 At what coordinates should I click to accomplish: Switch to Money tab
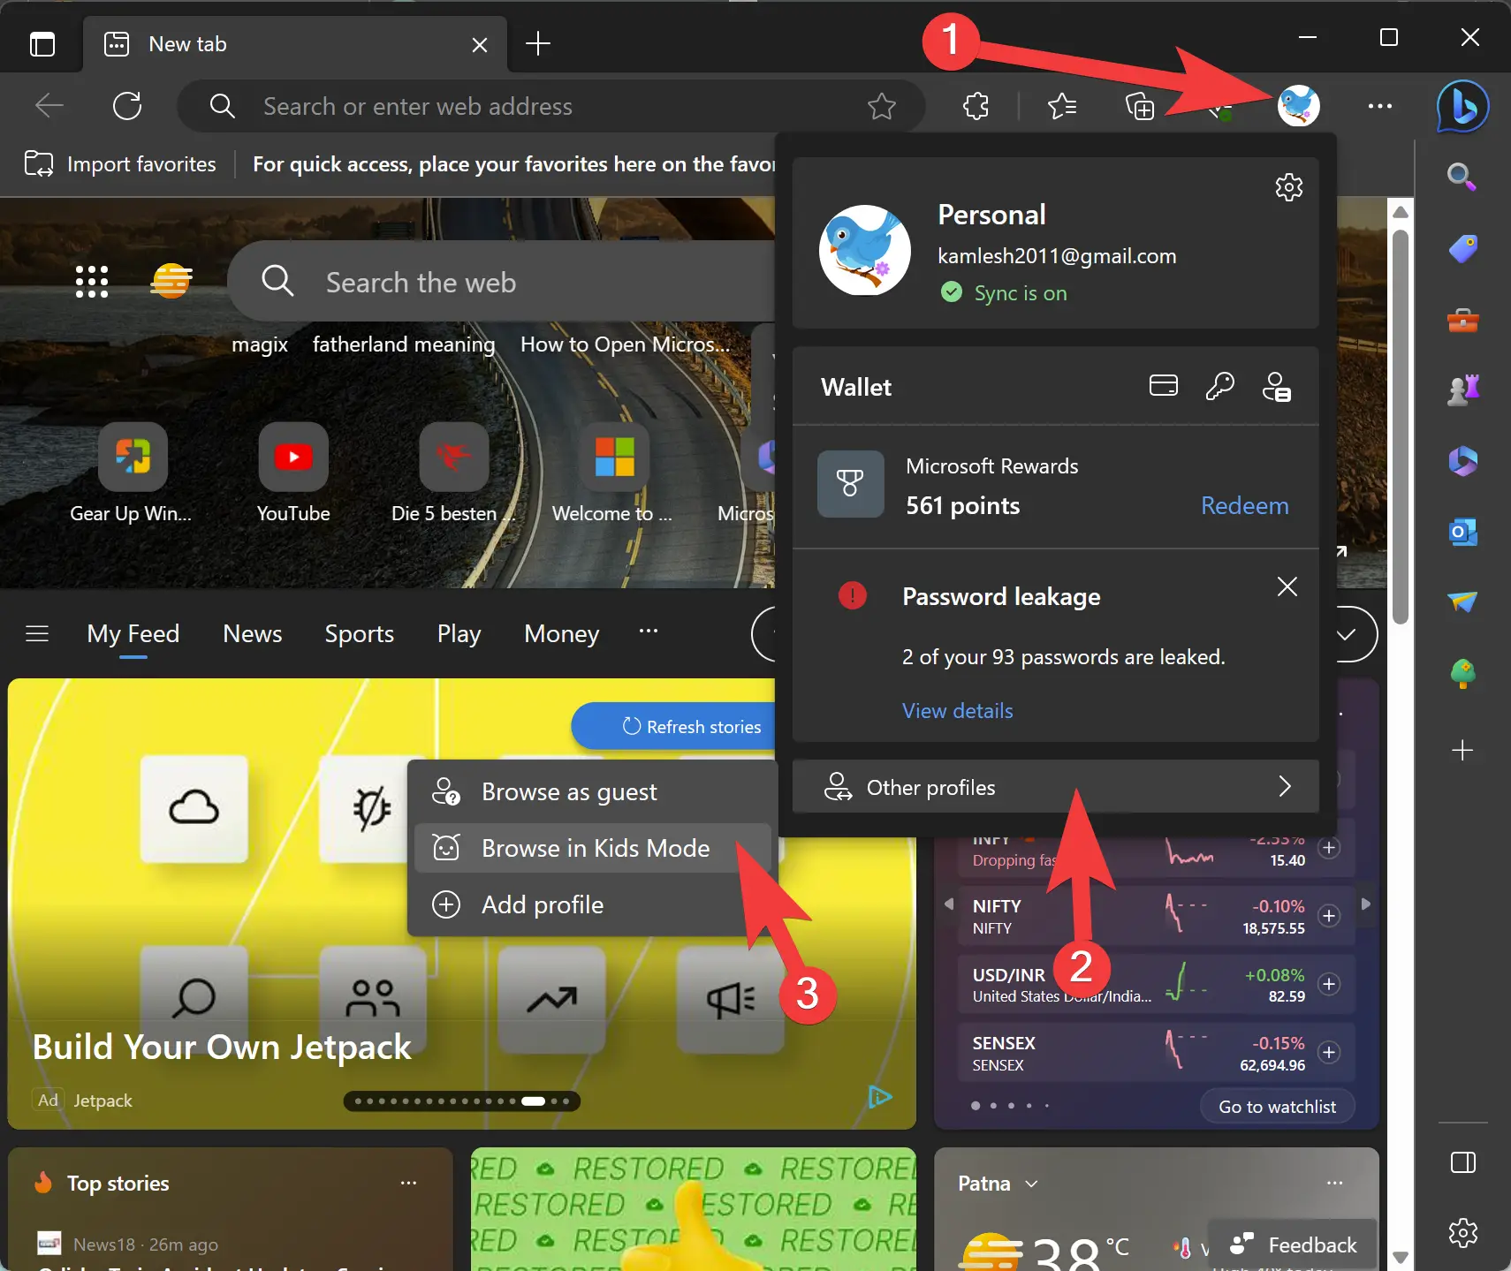tap(561, 633)
